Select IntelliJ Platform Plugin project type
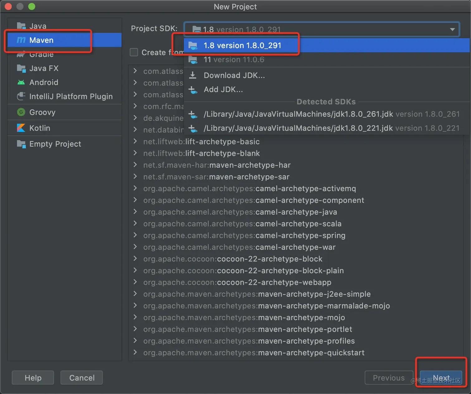 [x=64, y=96]
